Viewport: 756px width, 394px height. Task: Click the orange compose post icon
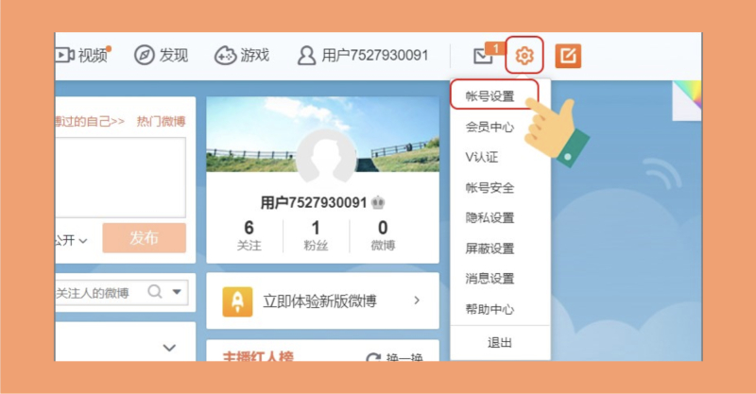568,56
